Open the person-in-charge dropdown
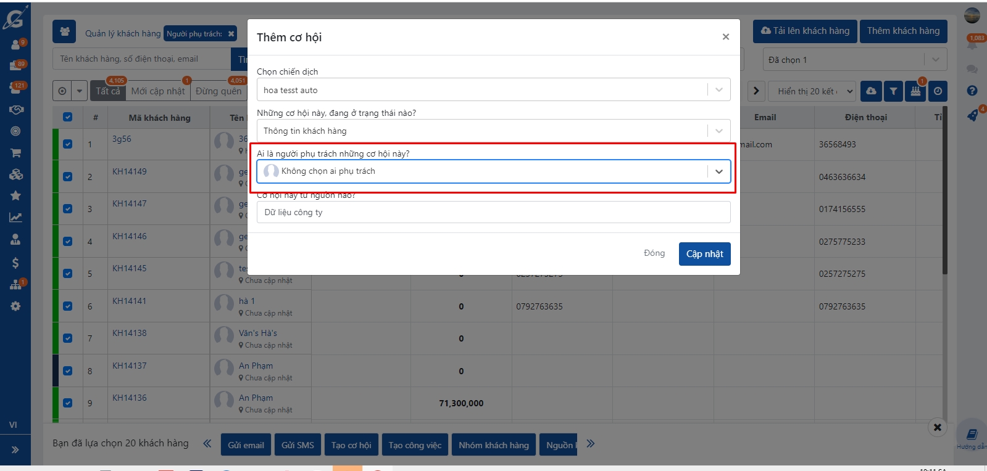The width and height of the screenshot is (987, 471). (718, 171)
